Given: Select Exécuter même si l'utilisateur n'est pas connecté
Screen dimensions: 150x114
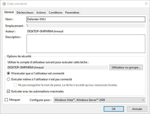Looking at the screenshot, I should click(x=8, y=79).
